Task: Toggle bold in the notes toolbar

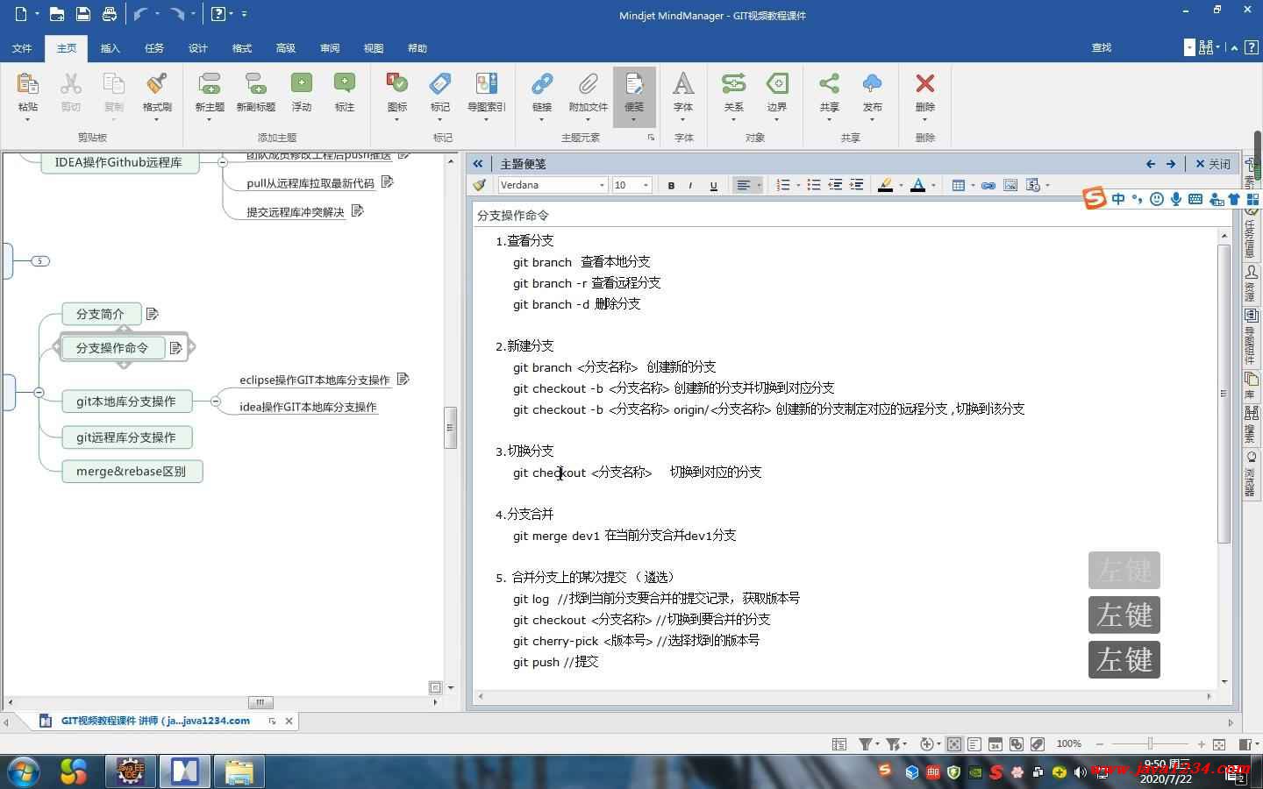Action: click(671, 185)
